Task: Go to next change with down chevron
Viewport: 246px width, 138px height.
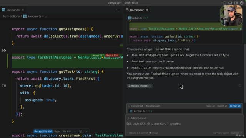Action: 86,131
